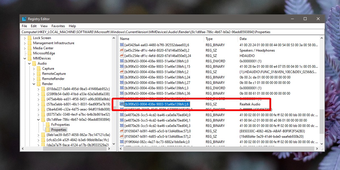Click binary icon of {e4870e26-3cc5-4cd2-ba46-ca0a9a70ed04},0
The image size is (340, 170).
click(122, 115)
